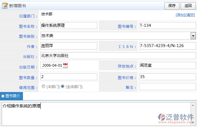The image size is (197, 127).
Task: Click the Return button
Action: tap(188, 5)
